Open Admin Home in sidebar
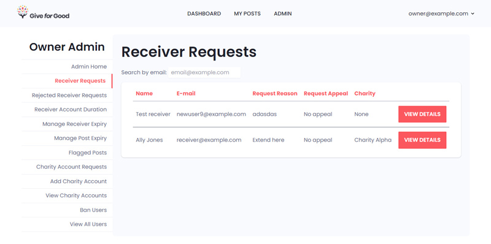The width and height of the screenshot is (491, 244). pos(89,67)
